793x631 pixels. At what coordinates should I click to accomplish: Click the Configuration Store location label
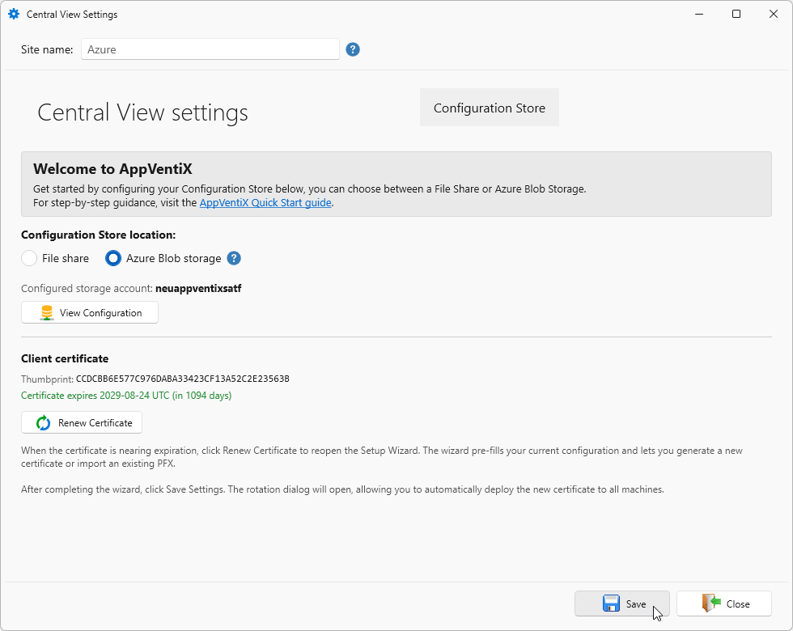(x=98, y=235)
